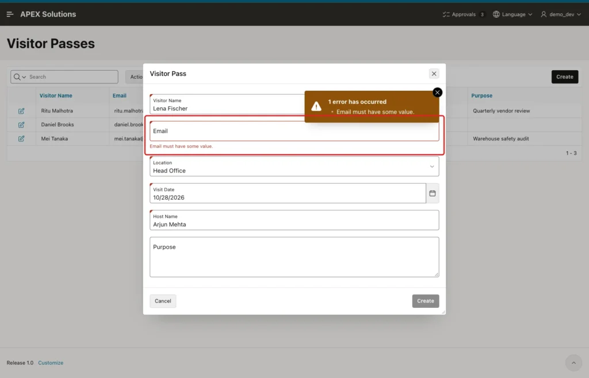Click Create in the Visitor Pass dialog
This screenshot has height=378, width=589.
[x=425, y=301]
